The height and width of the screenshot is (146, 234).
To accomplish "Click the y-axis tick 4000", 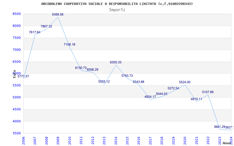I will (17, 121).
